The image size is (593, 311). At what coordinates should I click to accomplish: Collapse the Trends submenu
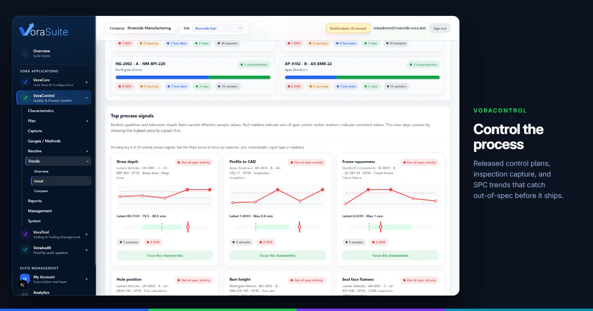pyautogui.click(x=87, y=161)
